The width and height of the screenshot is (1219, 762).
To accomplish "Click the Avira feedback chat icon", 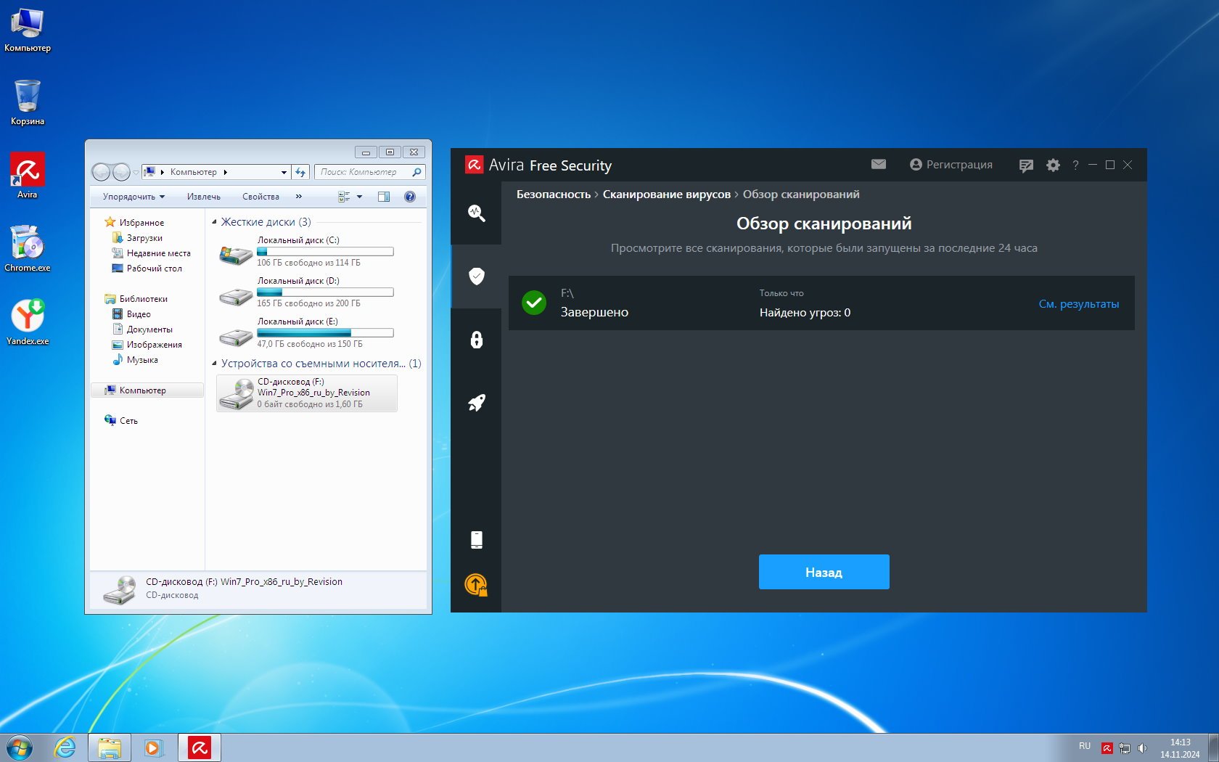I will click(x=1025, y=165).
